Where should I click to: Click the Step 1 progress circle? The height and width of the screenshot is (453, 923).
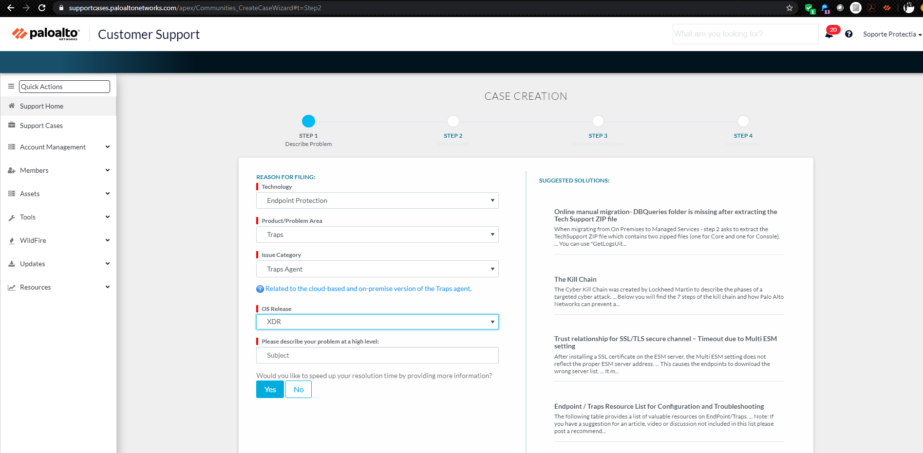click(308, 121)
